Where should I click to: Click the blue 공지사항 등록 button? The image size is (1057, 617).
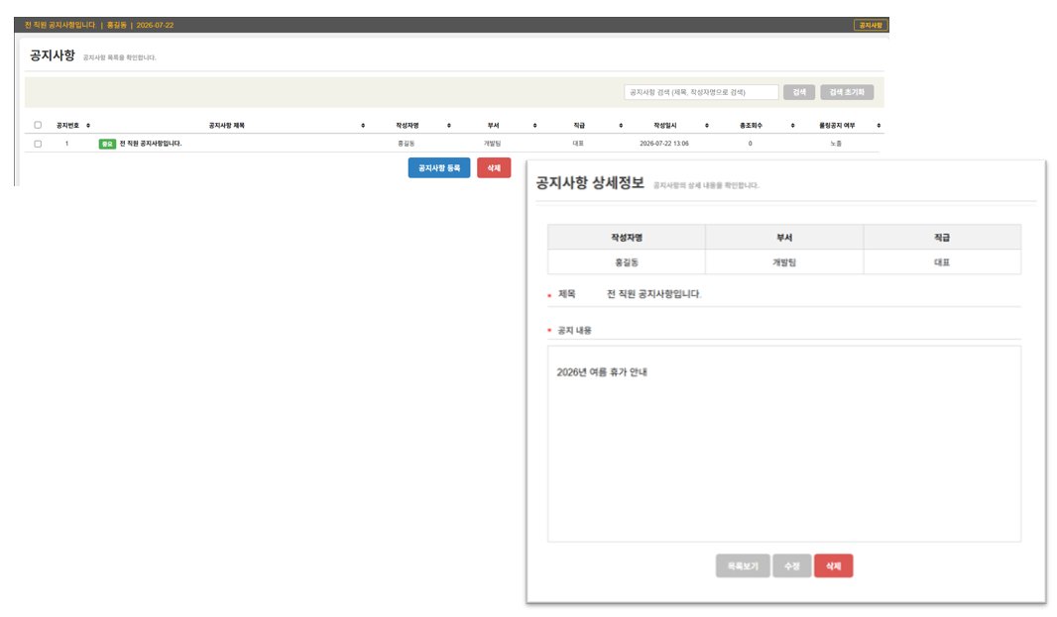click(439, 167)
